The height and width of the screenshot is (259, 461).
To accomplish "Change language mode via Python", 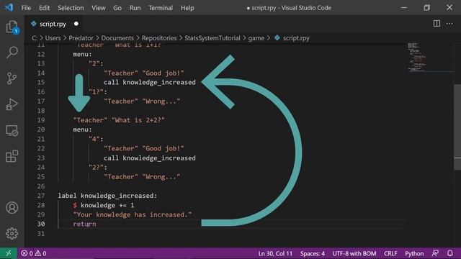I will tap(414, 253).
